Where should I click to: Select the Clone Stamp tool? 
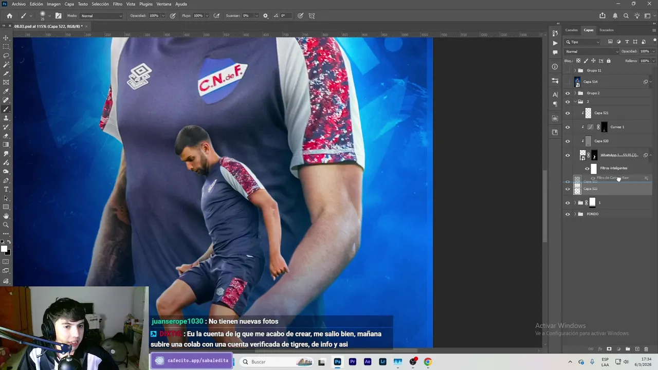[x=6, y=118]
